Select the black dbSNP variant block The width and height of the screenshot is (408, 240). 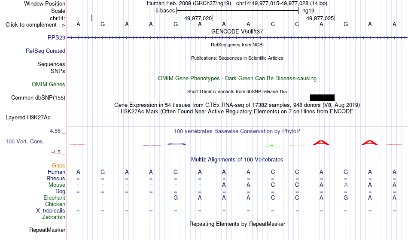click(322, 98)
